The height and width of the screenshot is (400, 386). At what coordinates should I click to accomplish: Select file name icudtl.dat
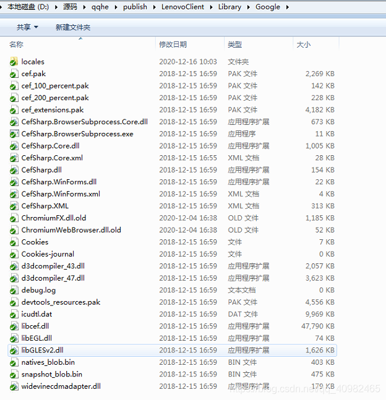[x=36, y=314]
